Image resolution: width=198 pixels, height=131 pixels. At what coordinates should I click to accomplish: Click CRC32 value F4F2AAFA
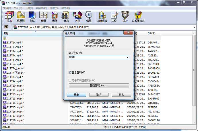154,77
